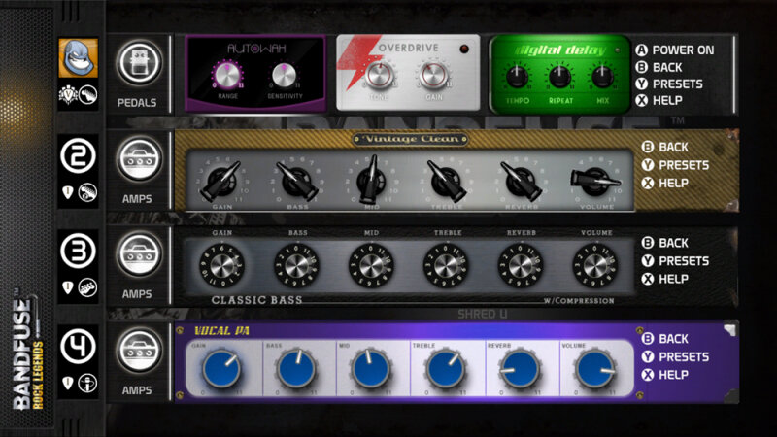Click the Vocal PA amp title
Viewport: 777px width, 437px height.
(221, 331)
